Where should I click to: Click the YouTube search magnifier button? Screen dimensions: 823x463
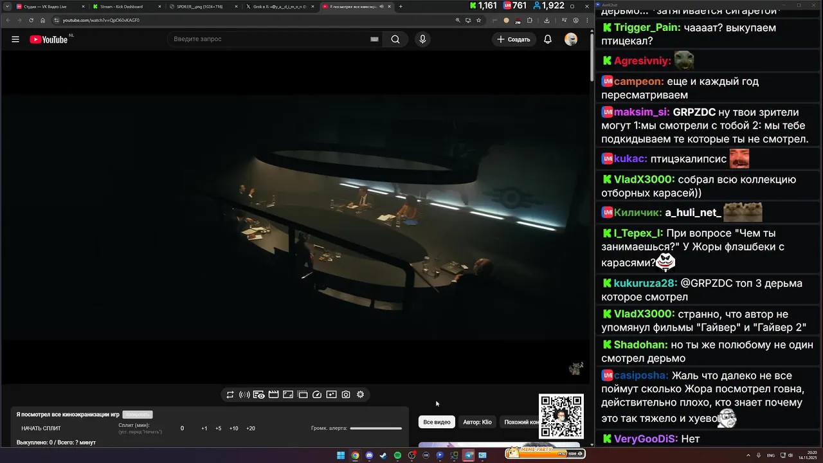[x=395, y=39]
